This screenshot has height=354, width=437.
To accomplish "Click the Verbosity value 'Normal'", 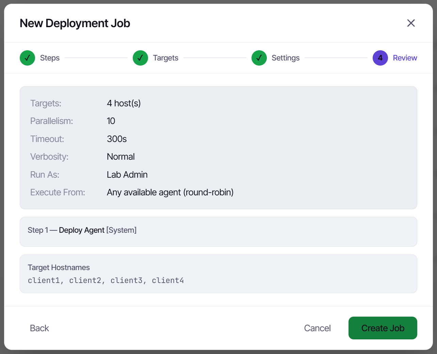I will [121, 157].
